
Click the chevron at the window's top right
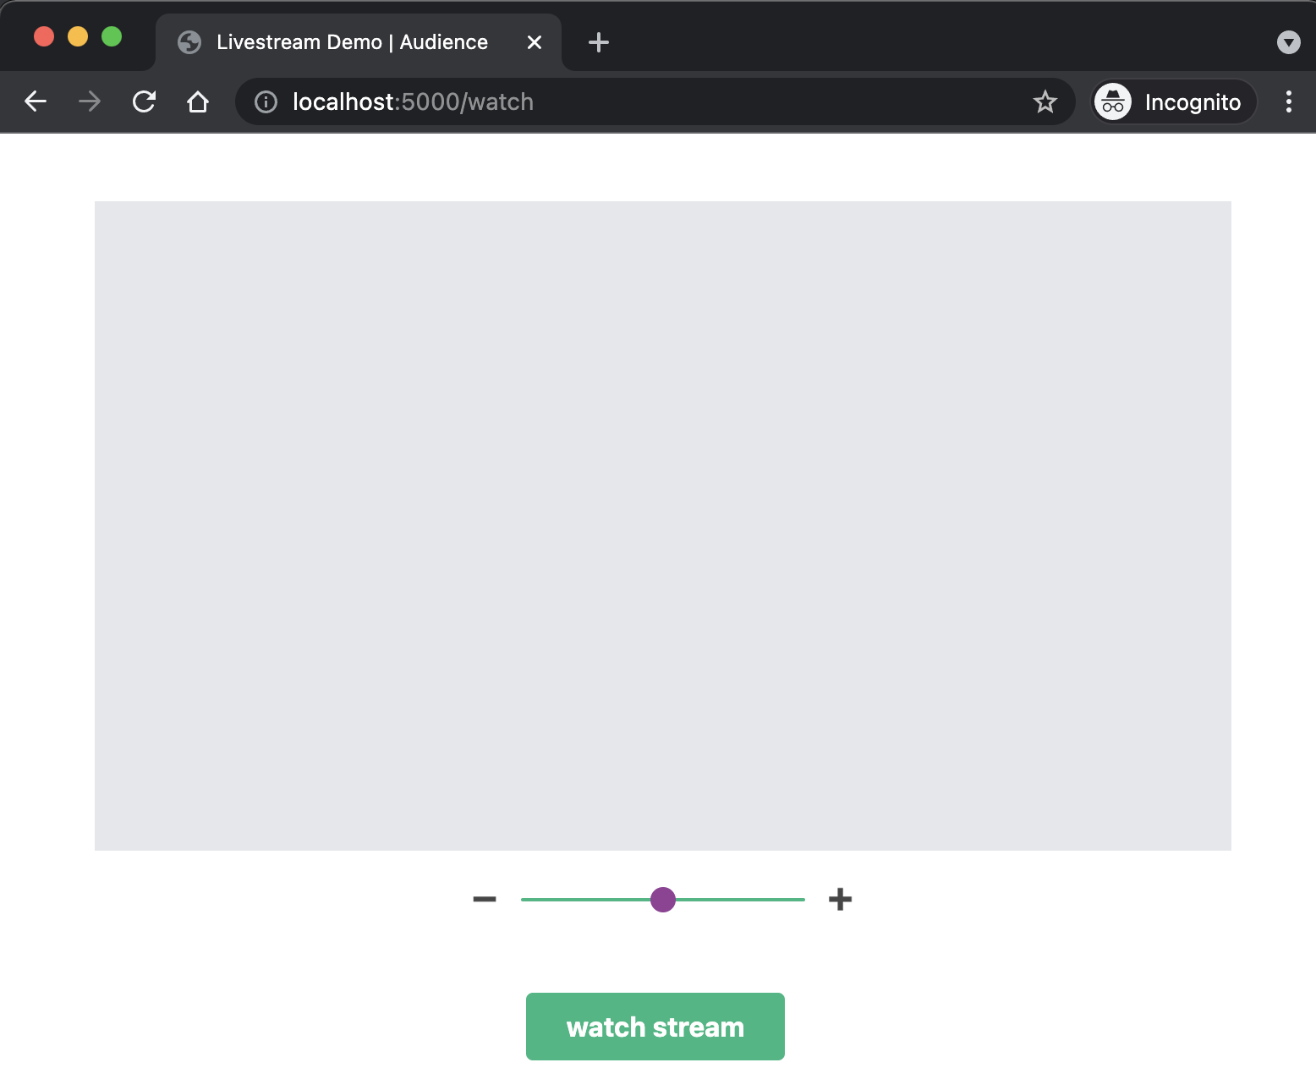tap(1288, 42)
